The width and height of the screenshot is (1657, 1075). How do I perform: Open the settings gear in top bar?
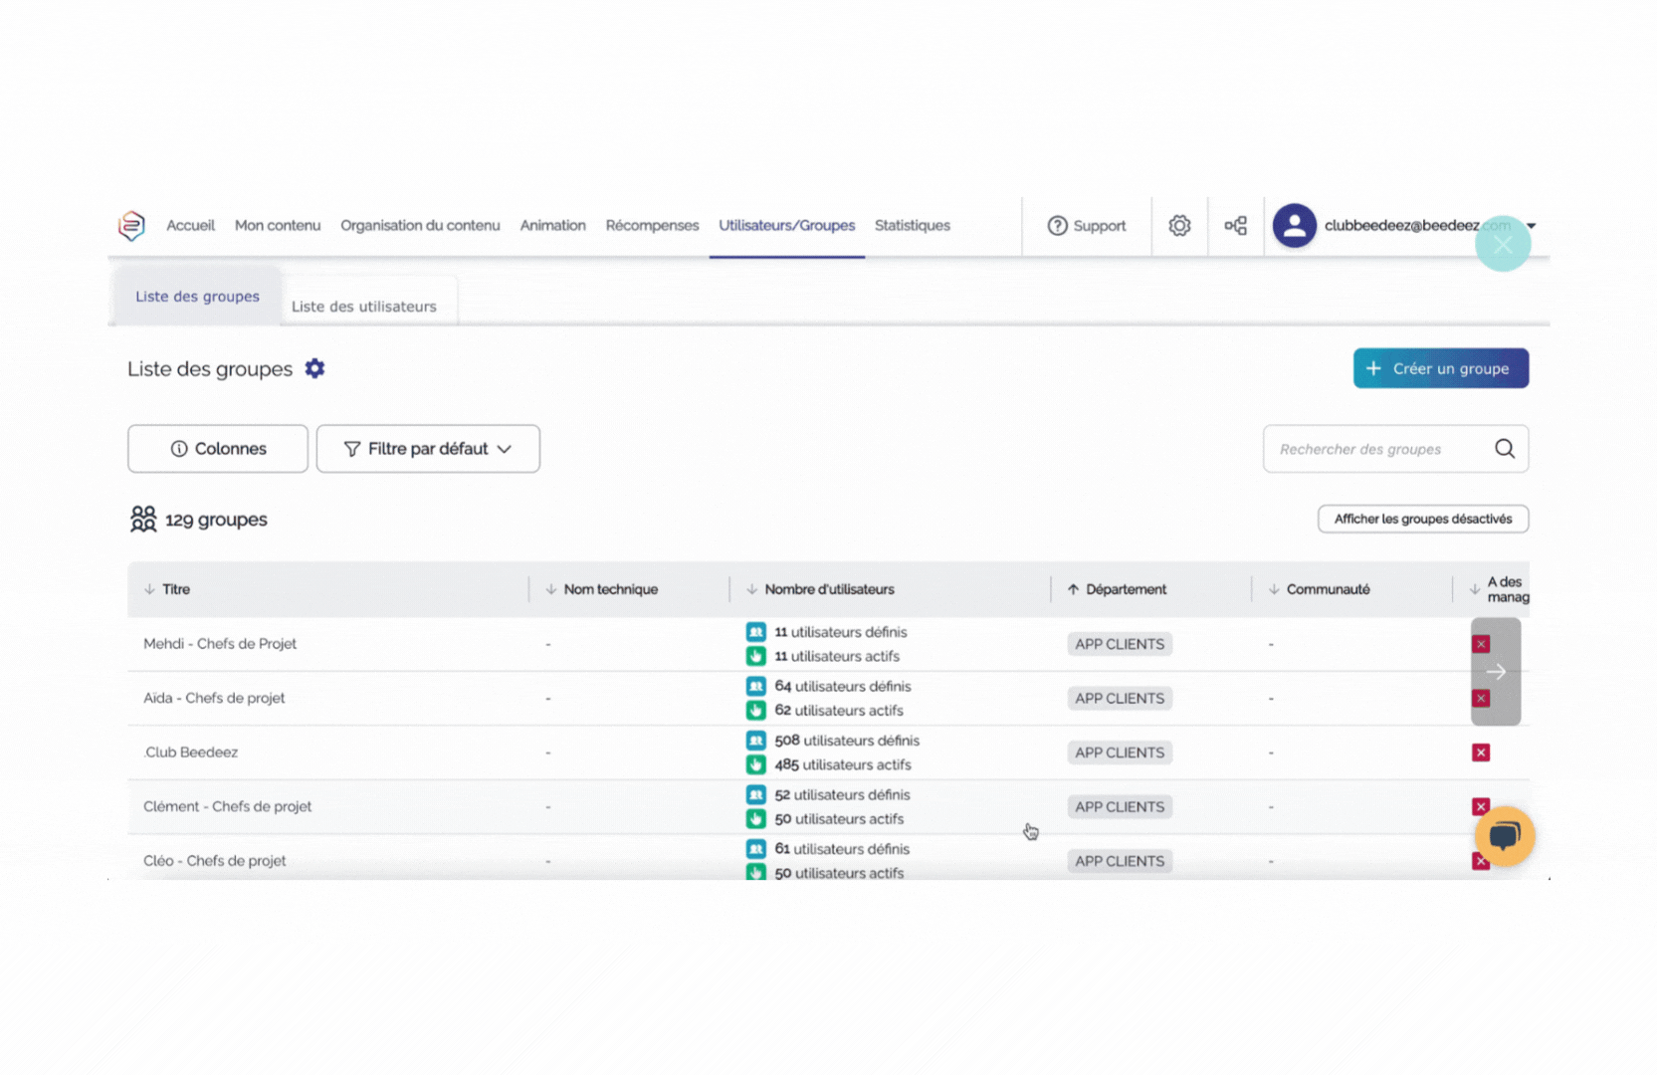tap(1179, 226)
